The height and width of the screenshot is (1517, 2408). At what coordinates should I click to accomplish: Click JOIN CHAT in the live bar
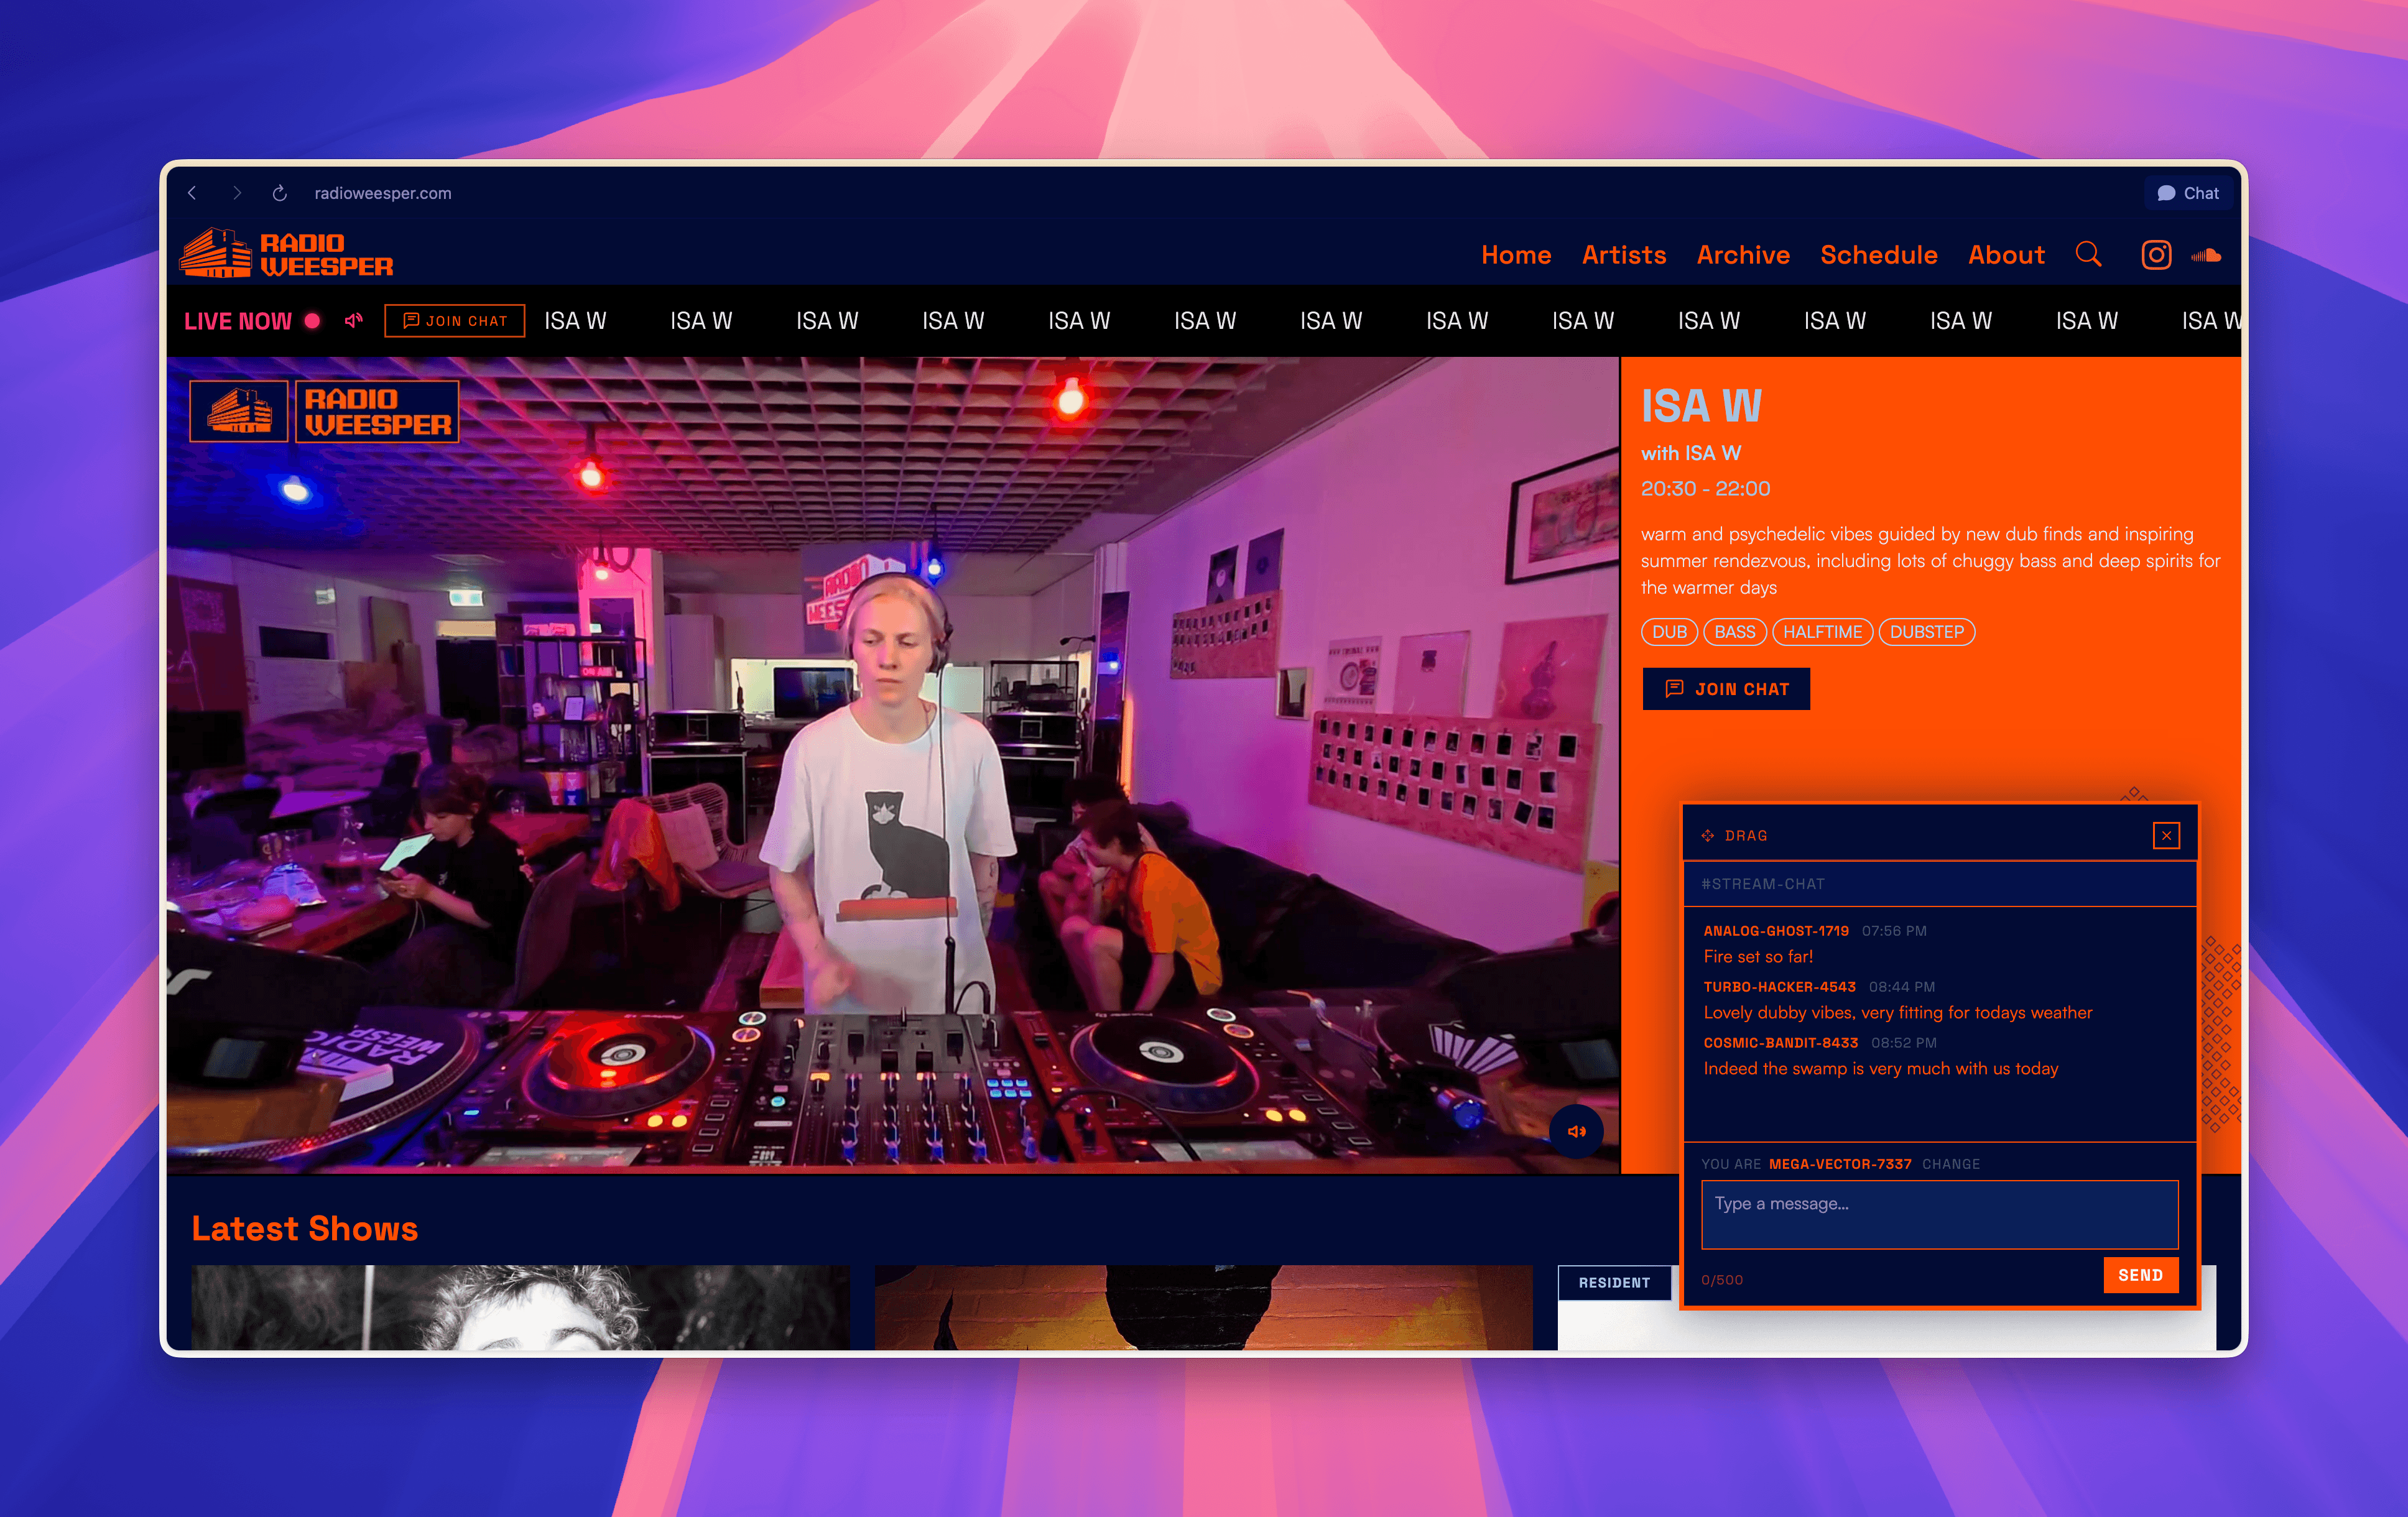point(455,321)
